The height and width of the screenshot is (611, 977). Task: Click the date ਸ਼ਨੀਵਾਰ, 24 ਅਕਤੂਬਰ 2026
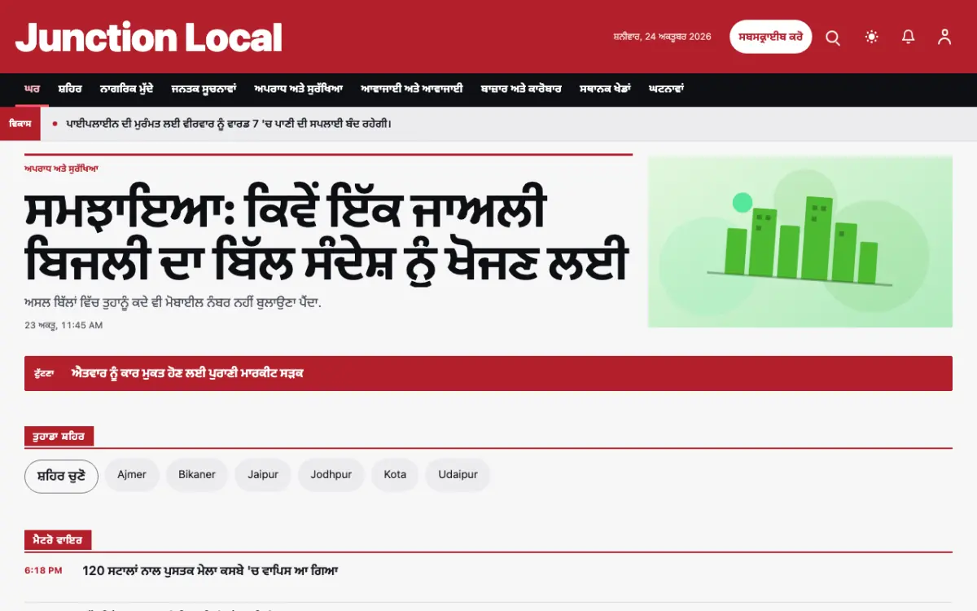[662, 37]
